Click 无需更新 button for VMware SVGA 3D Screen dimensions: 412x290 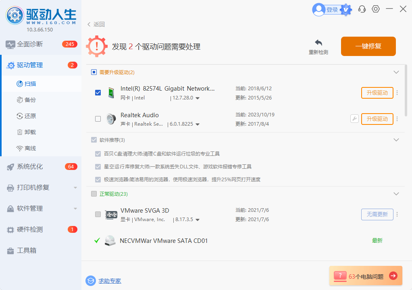tap(377, 214)
